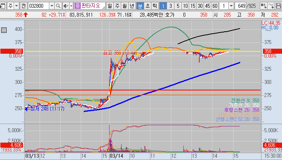Screen dimensions: 282x160
Task: Click the right axis red 358 price tag
Action: (272, 51)
